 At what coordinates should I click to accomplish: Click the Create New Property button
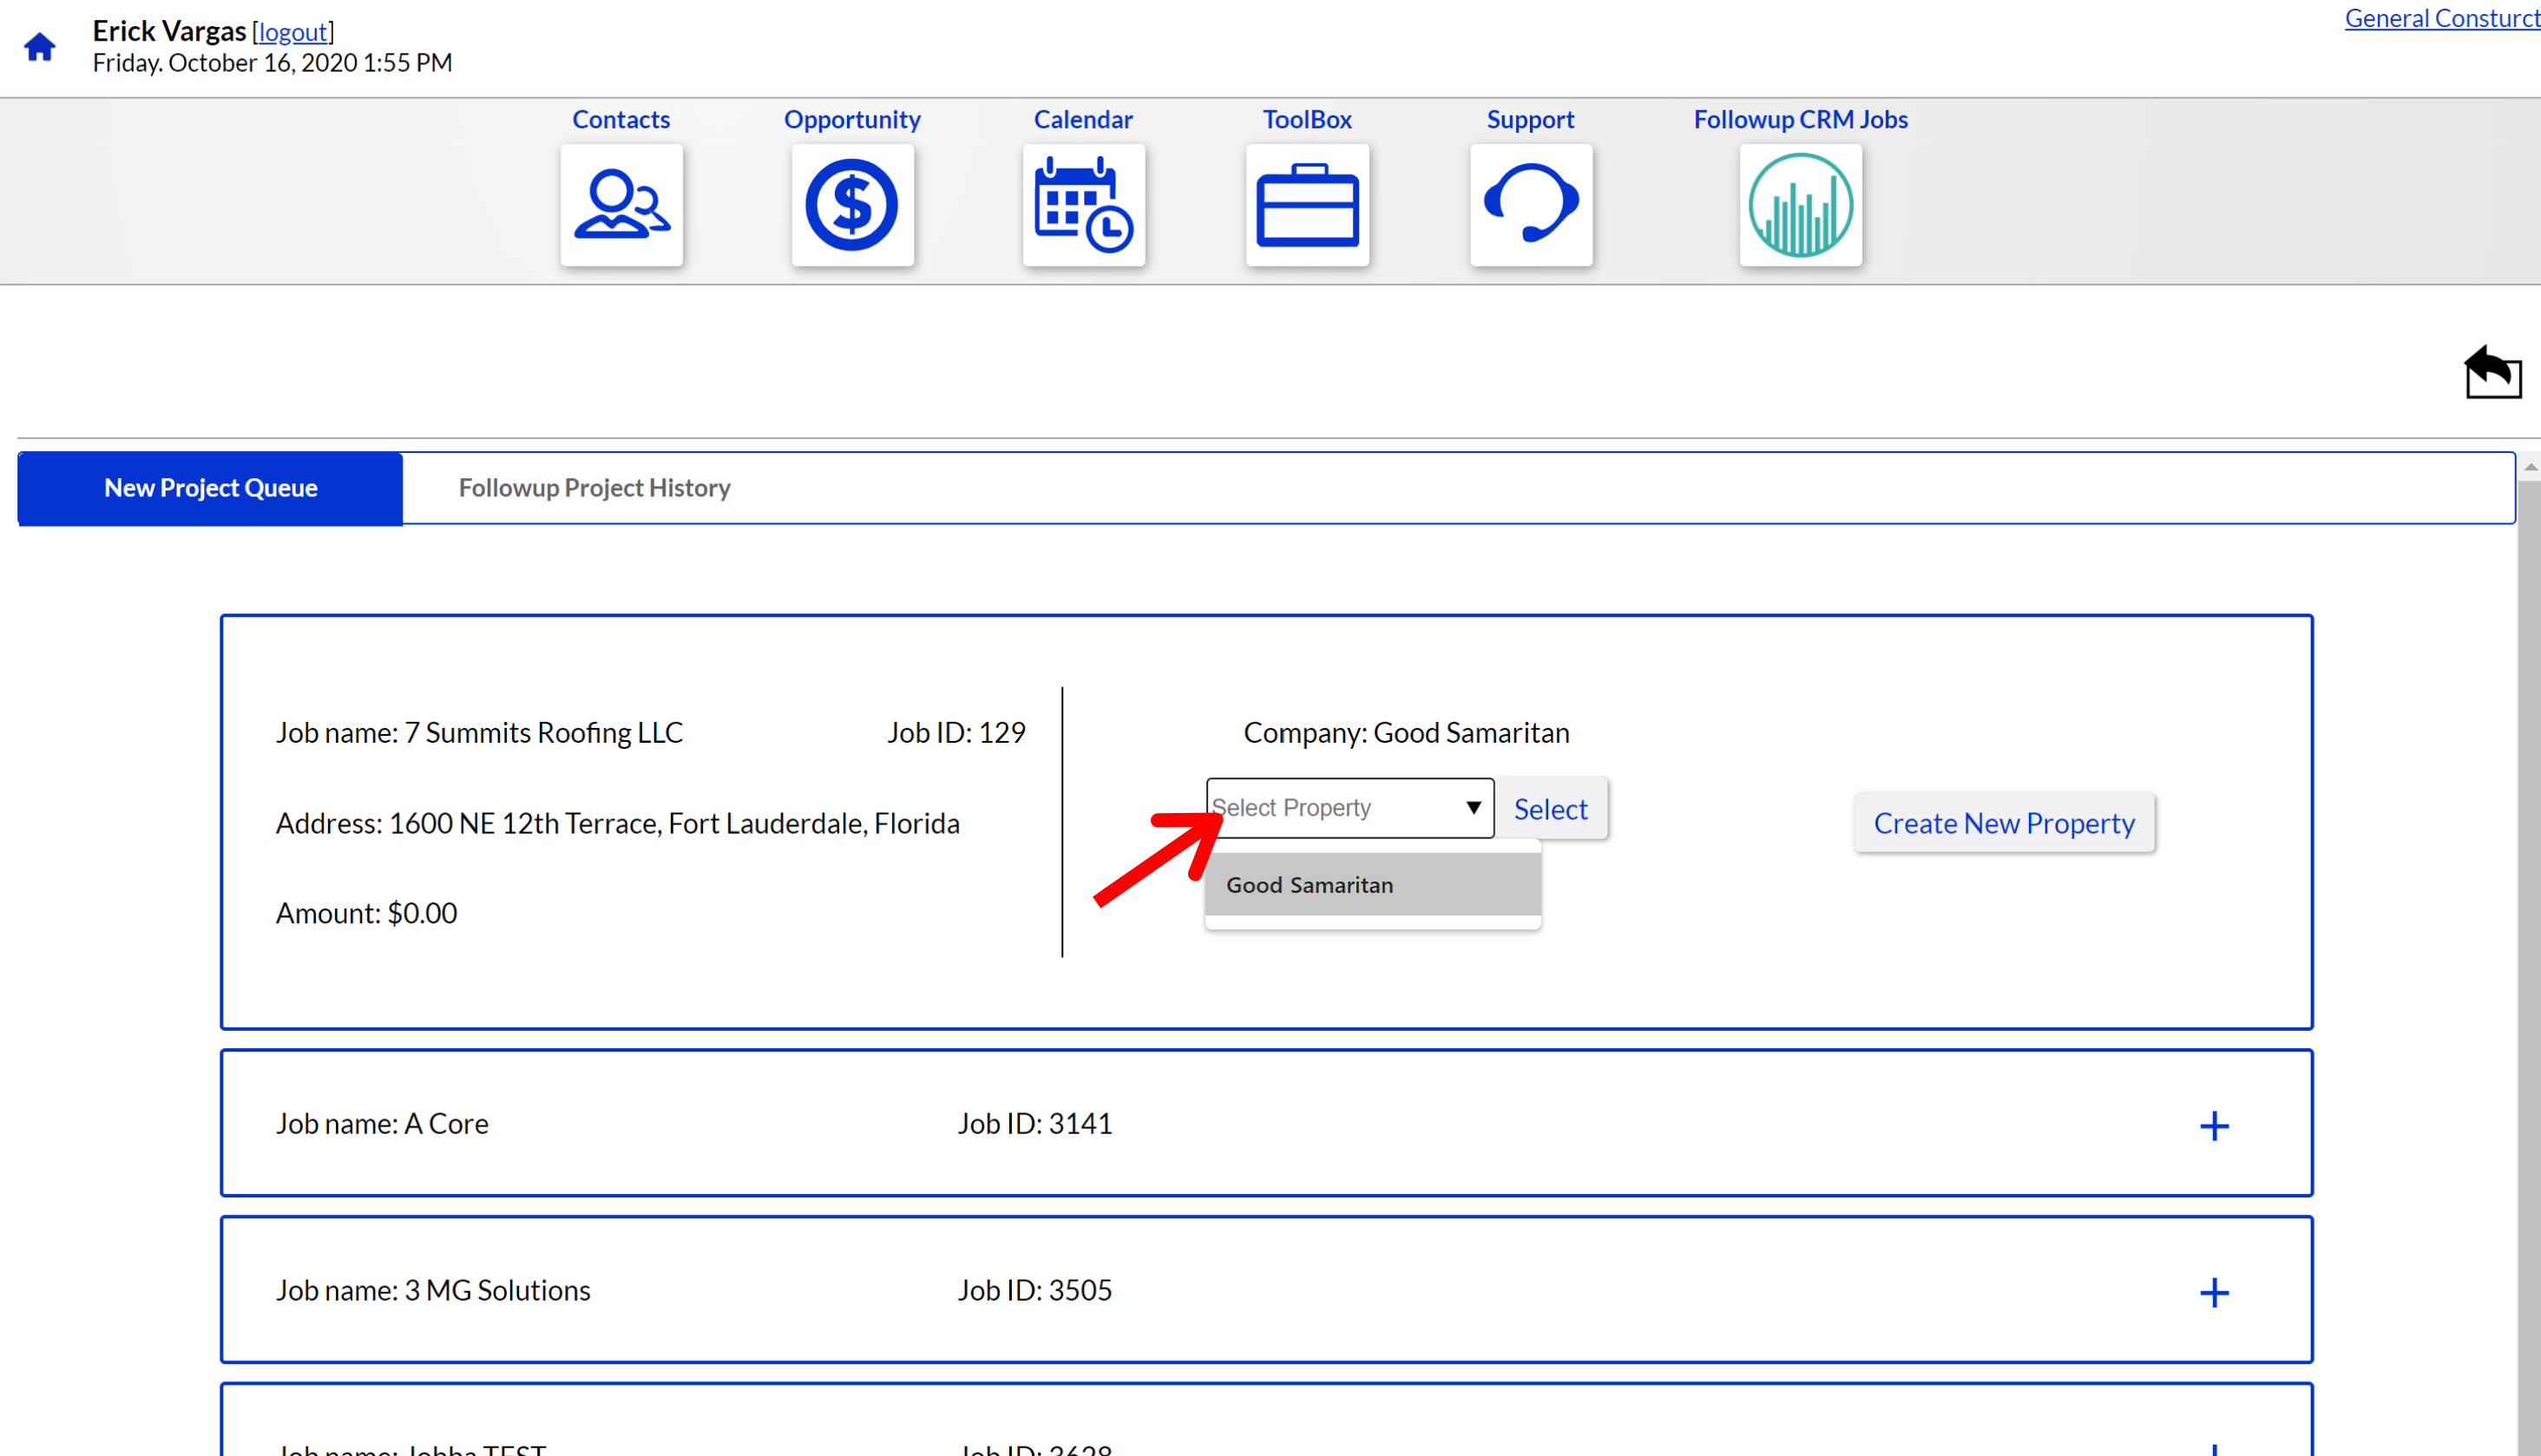point(2003,823)
